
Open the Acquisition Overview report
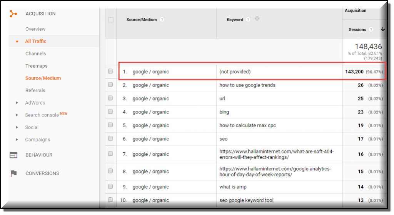click(35, 29)
